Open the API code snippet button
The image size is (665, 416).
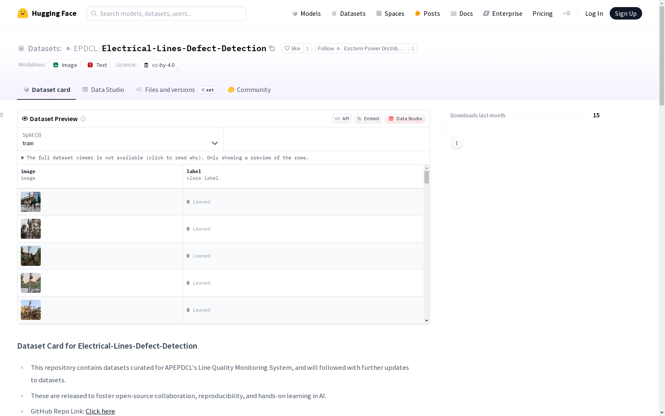coord(342,119)
